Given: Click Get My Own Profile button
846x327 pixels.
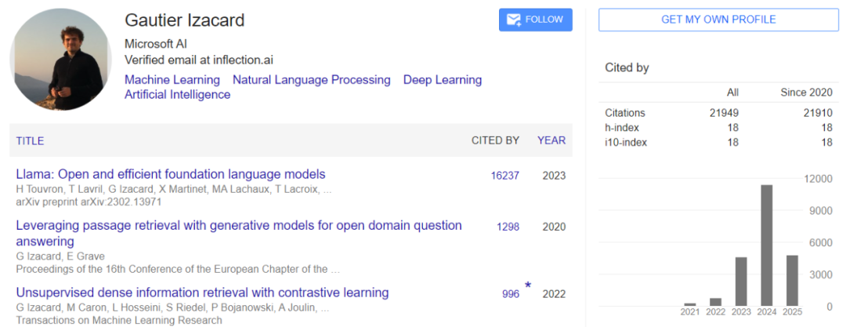Looking at the screenshot, I should coord(718,20).
